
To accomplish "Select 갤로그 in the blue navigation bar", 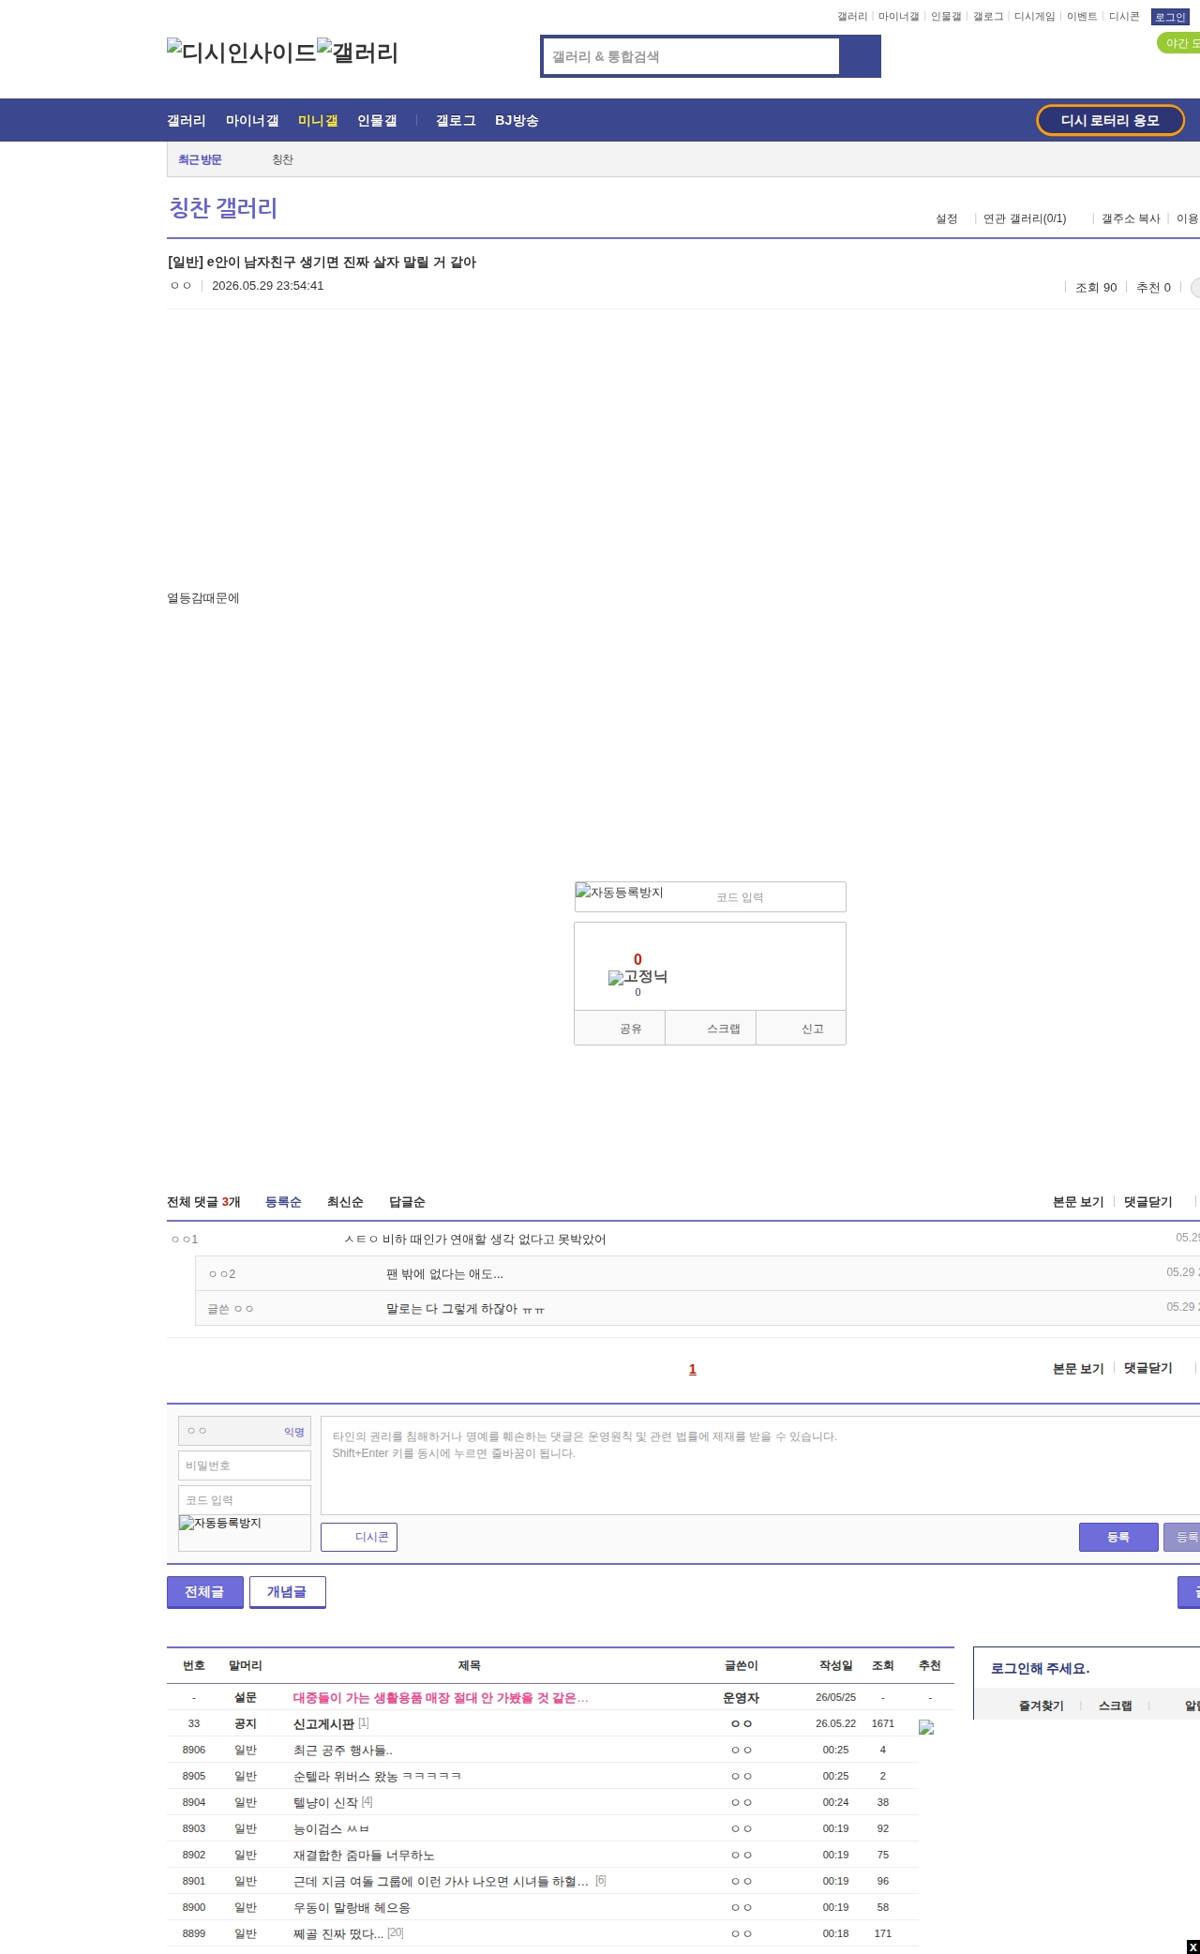I will point(456,121).
